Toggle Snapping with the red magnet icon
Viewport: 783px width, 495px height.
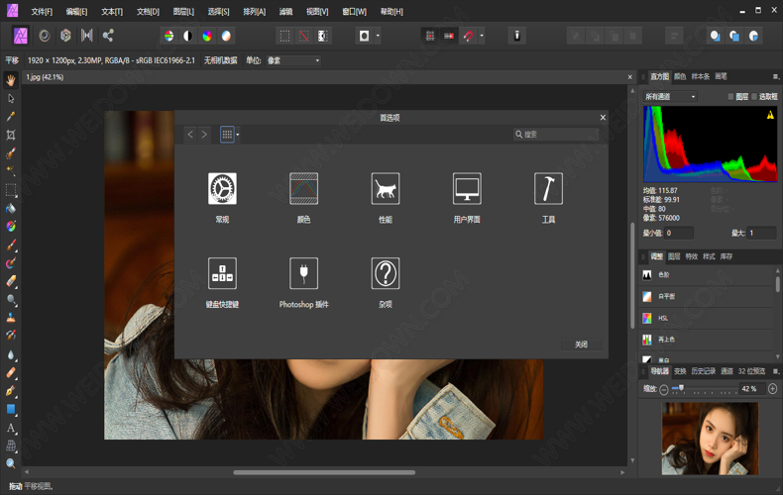pos(468,36)
